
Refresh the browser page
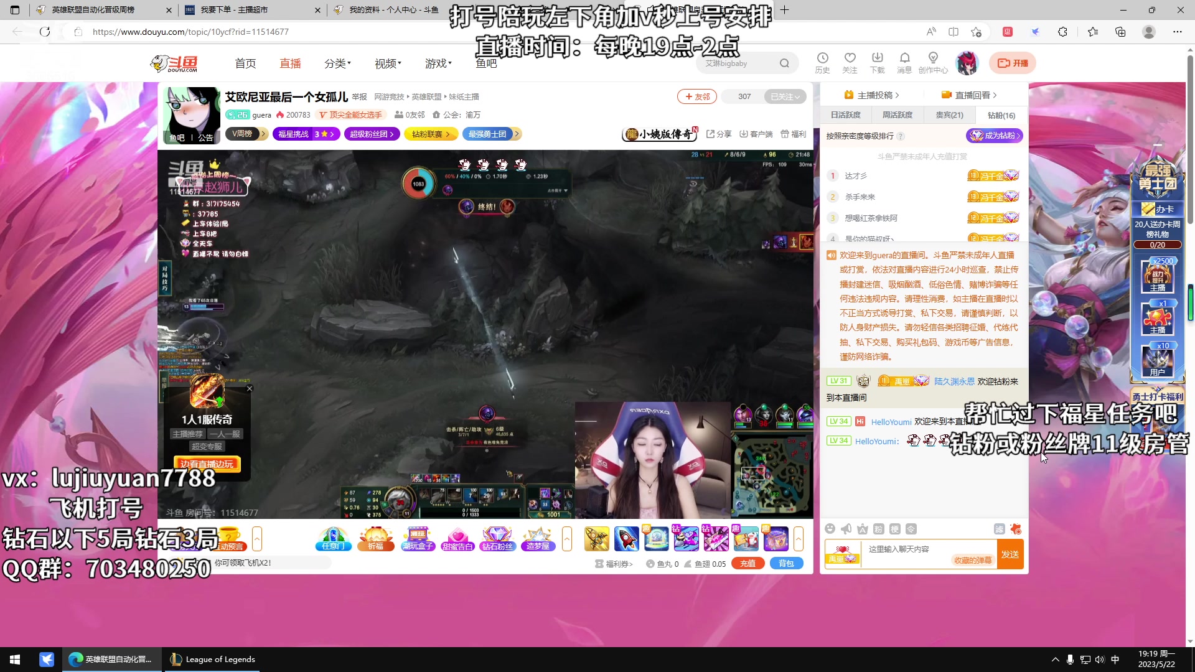tap(45, 32)
